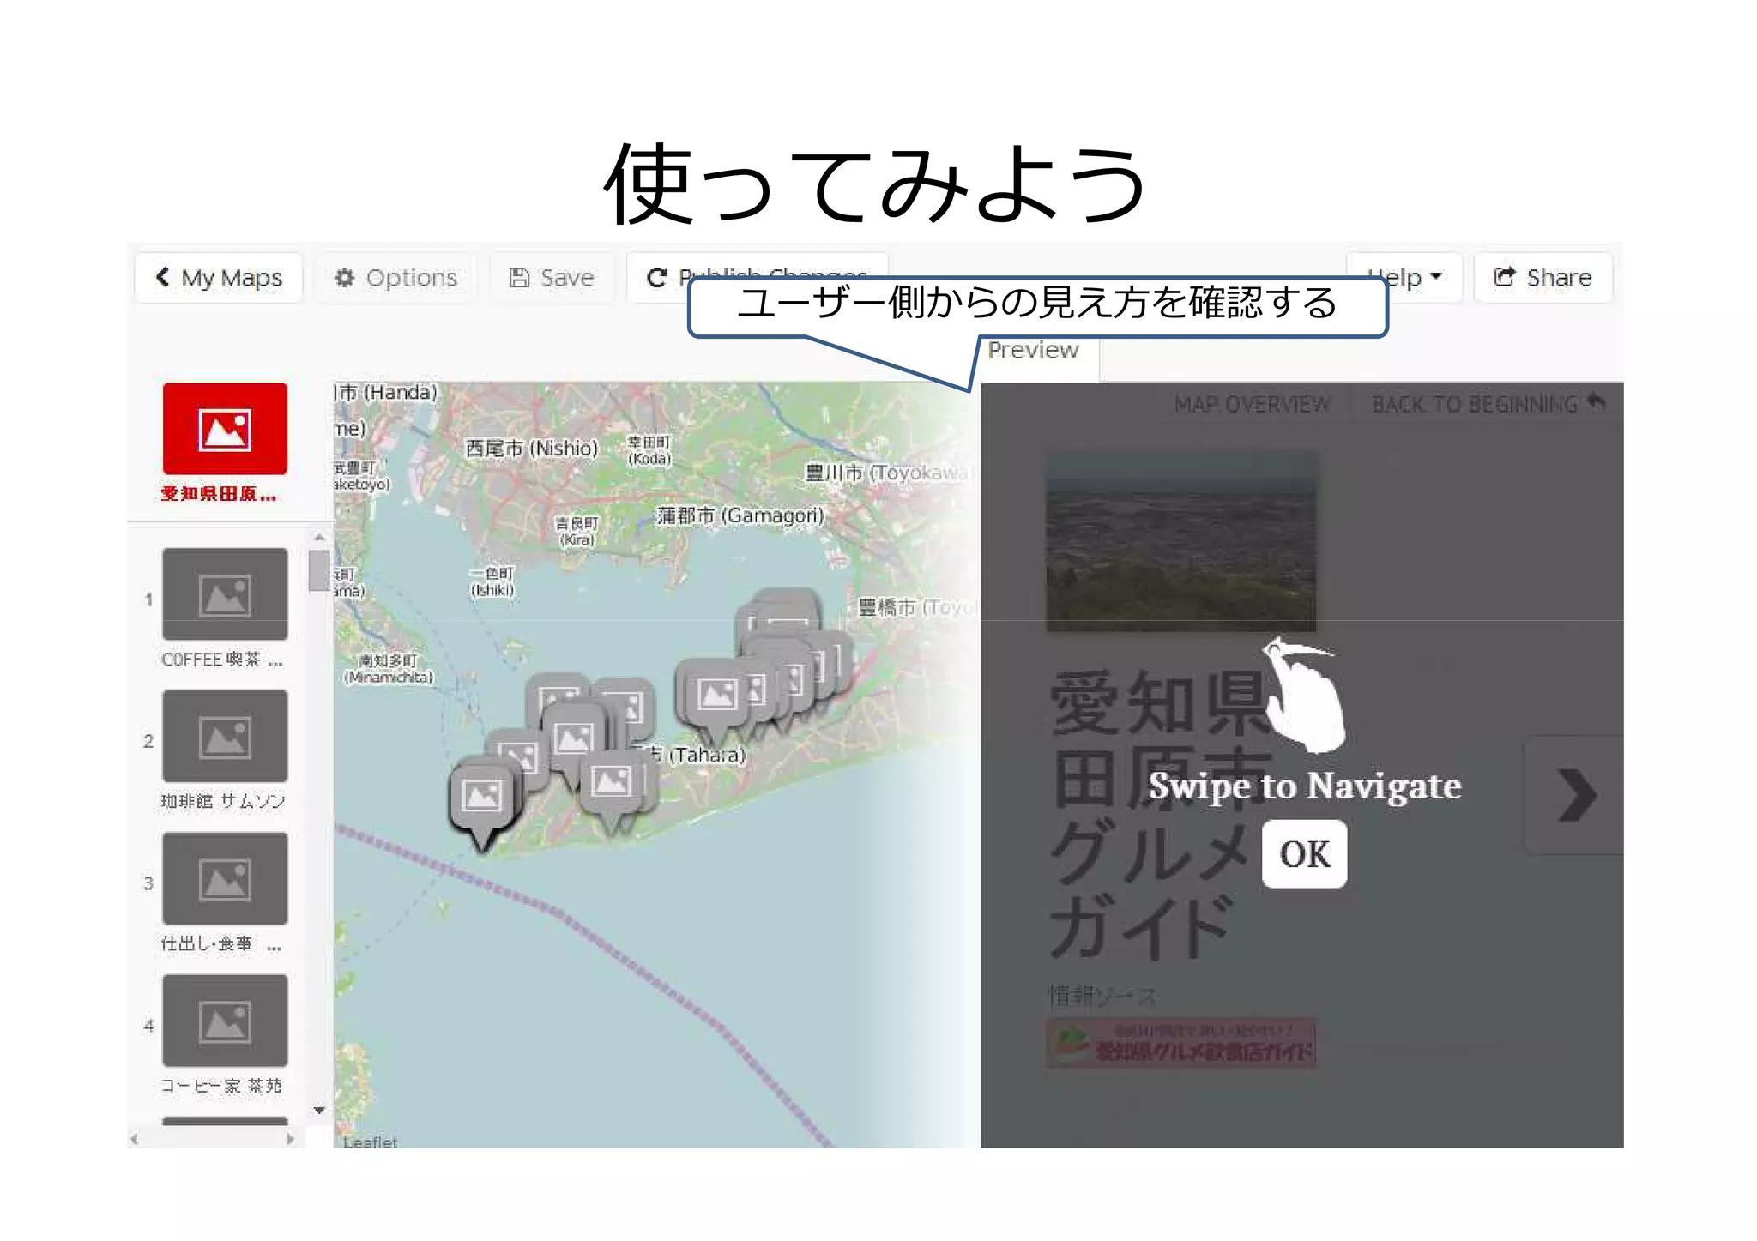Click the 蒲郡市 (Gamagori) map label
This screenshot has height=1241, width=1757.
point(740,515)
